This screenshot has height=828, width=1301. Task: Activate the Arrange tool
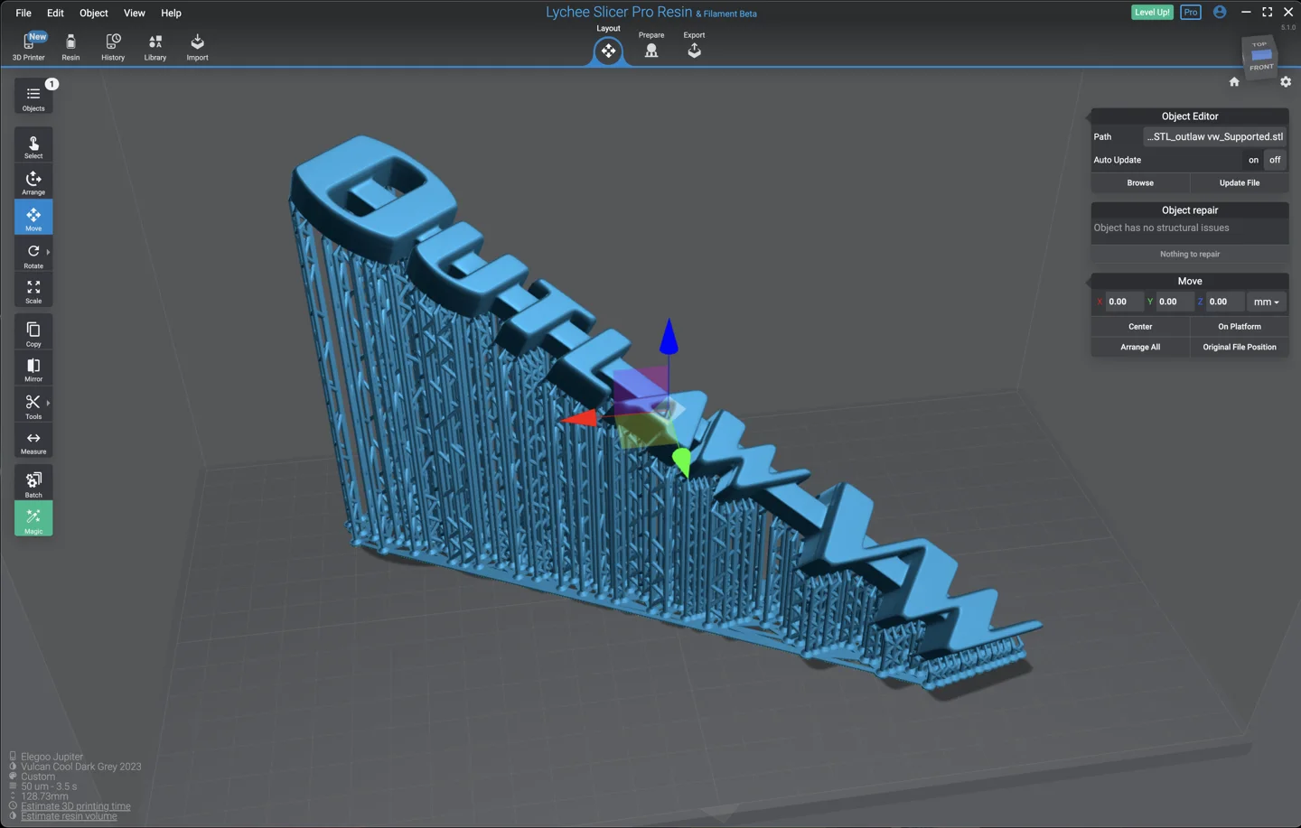(33, 182)
